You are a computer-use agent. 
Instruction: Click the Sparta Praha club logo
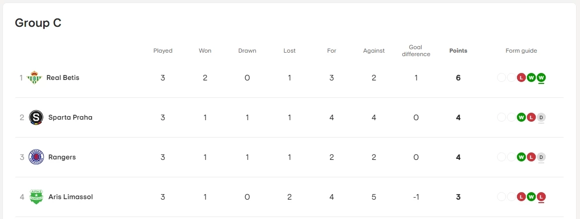point(36,117)
